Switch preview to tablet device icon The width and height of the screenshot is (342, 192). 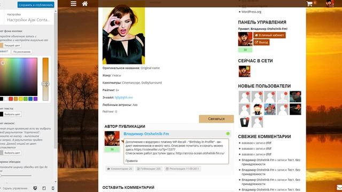(44, 188)
